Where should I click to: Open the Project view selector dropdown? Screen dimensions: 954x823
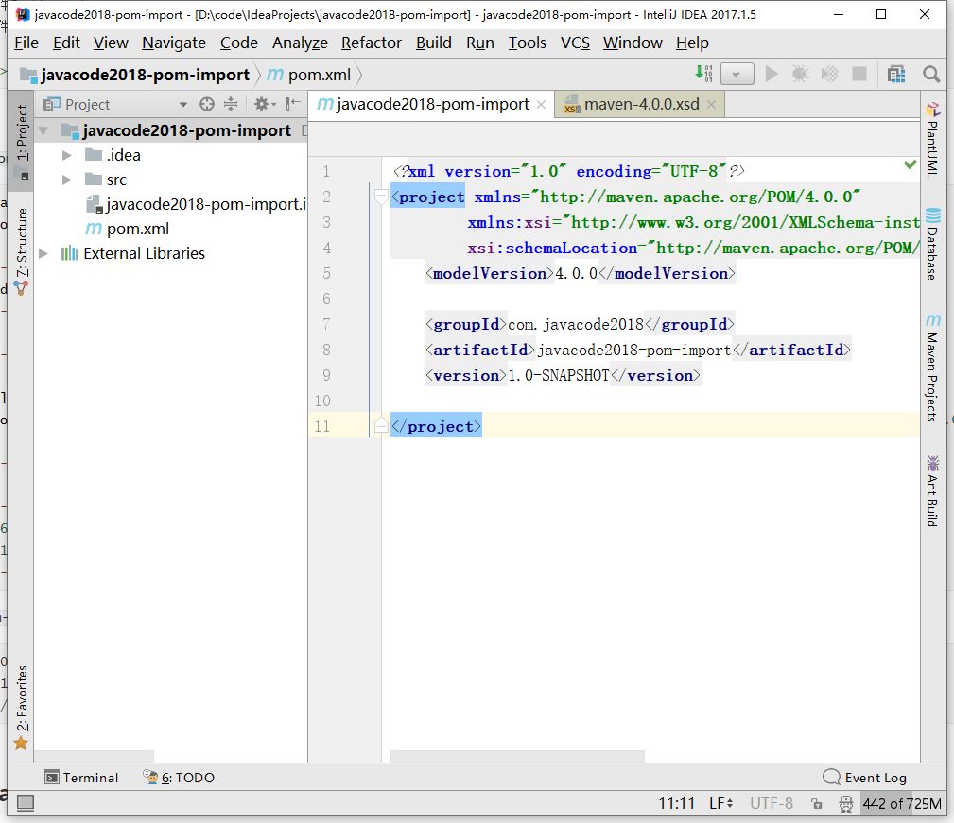(183, 104)
